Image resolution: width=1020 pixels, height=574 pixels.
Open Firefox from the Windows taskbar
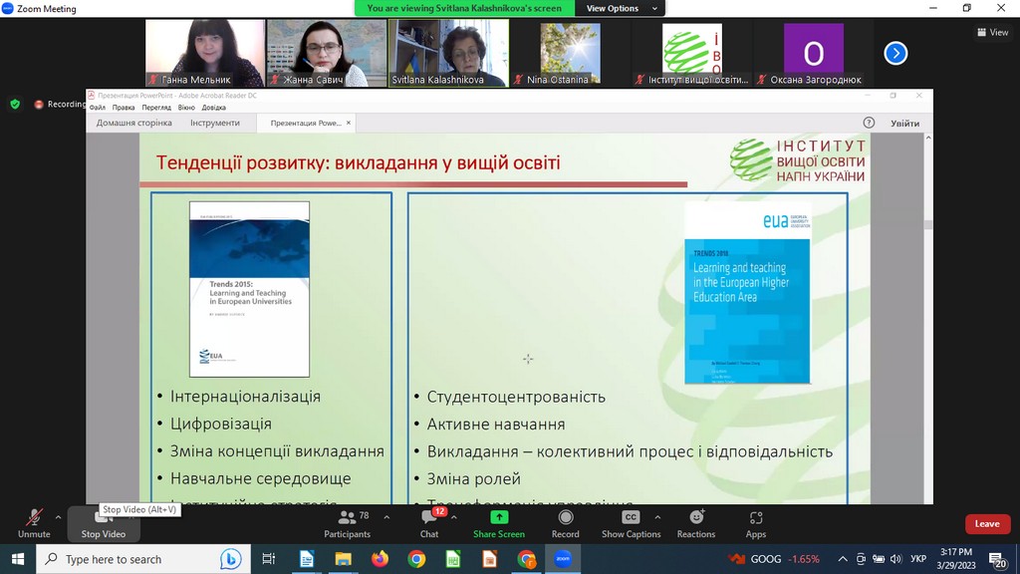(x=380, y=559)
